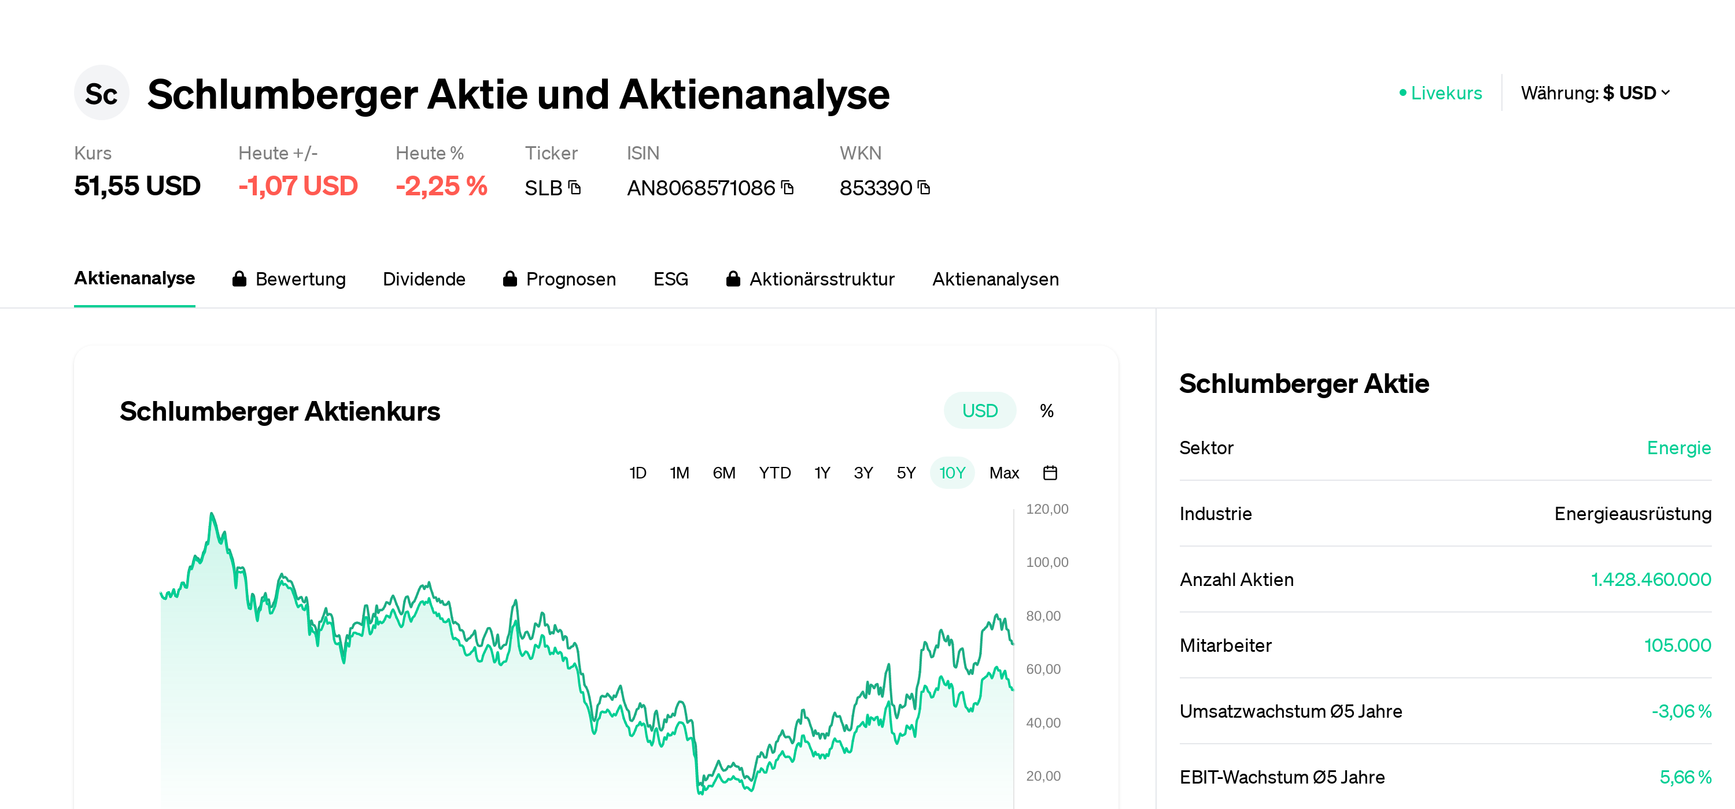
Task: Select the 10Y highlighted range pill
Action: pyautogui.click(x=952, y=473)
